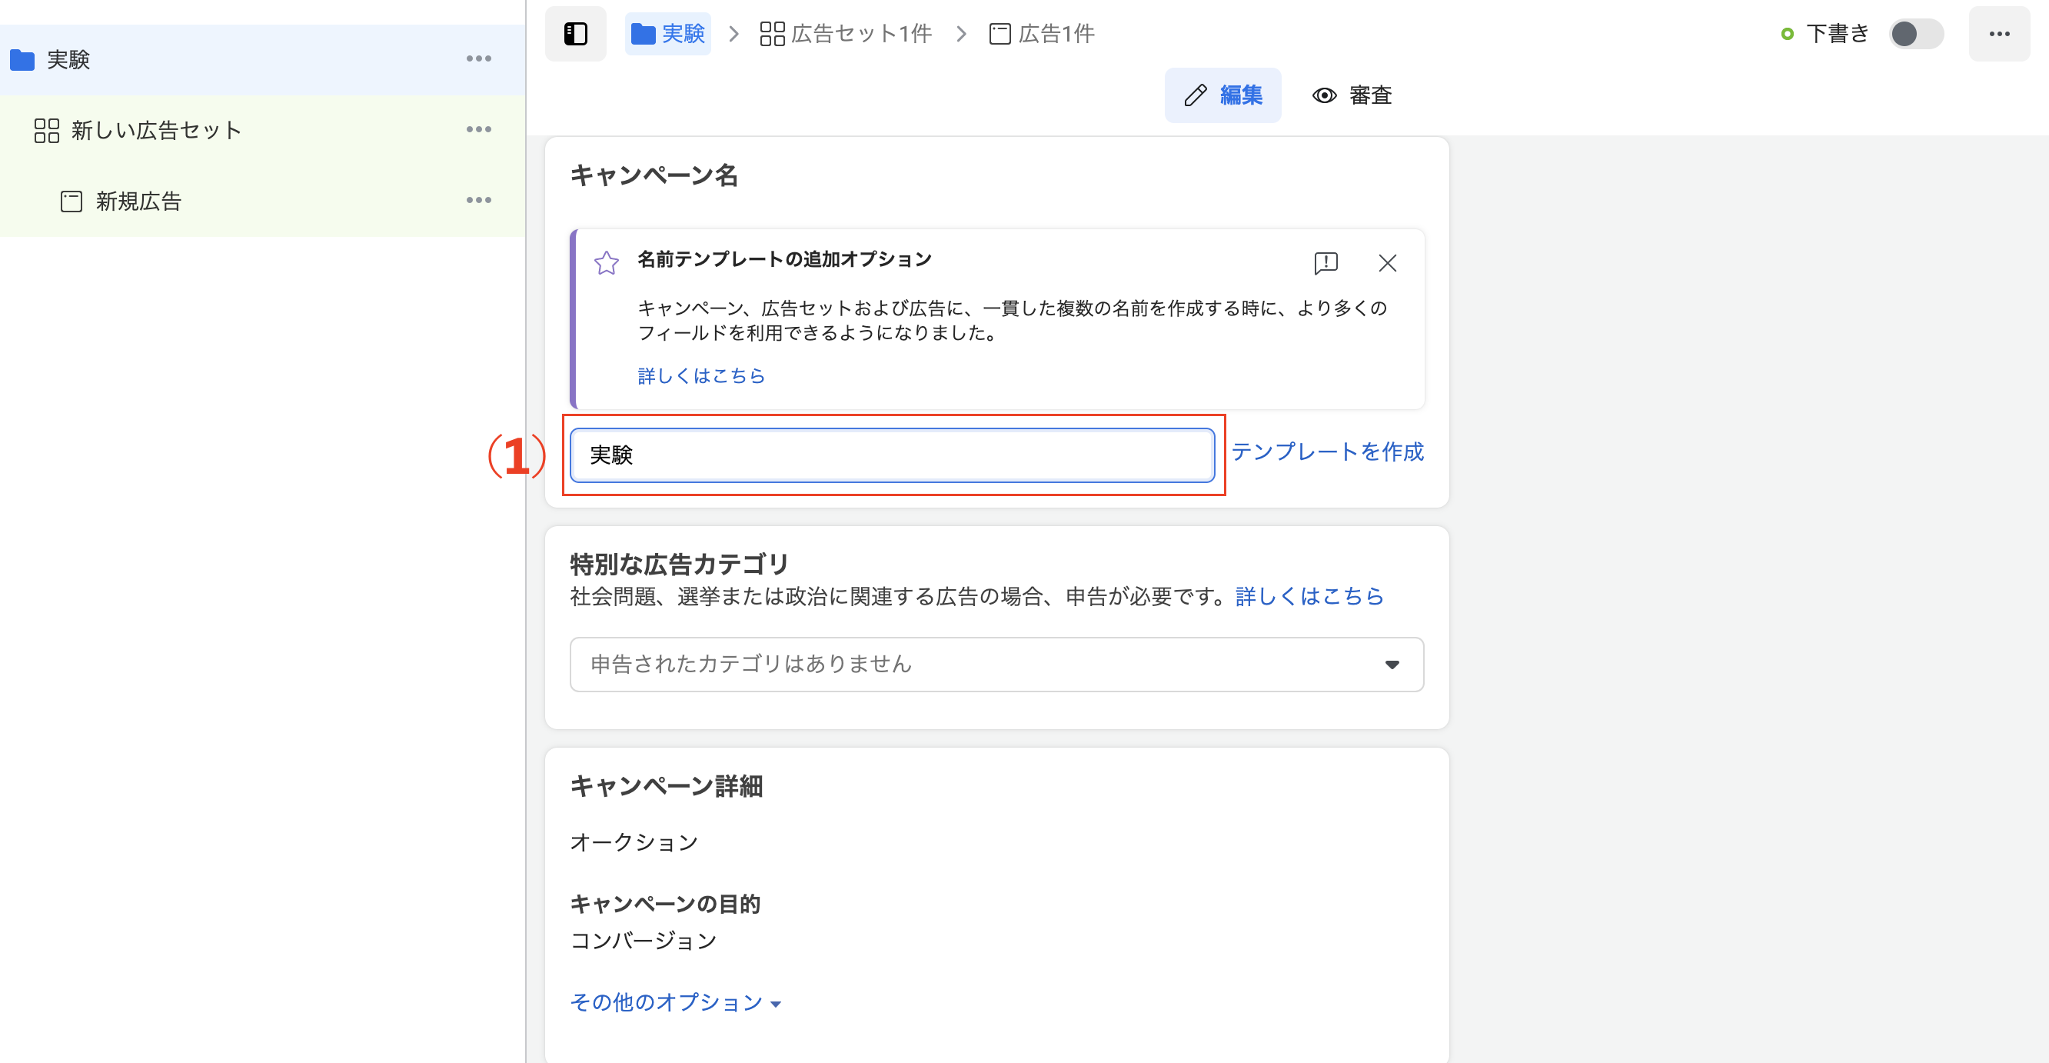This screenshot has height=1063, width=2049.
Task: Toggle the sidebar panel icon
Action: pyautogui.click(x=575, y=33)
